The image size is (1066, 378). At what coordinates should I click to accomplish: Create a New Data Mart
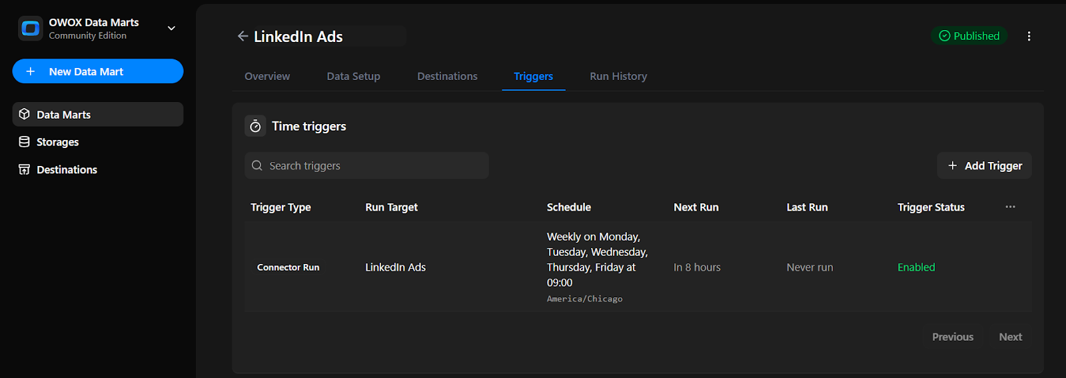pos(98,71)
